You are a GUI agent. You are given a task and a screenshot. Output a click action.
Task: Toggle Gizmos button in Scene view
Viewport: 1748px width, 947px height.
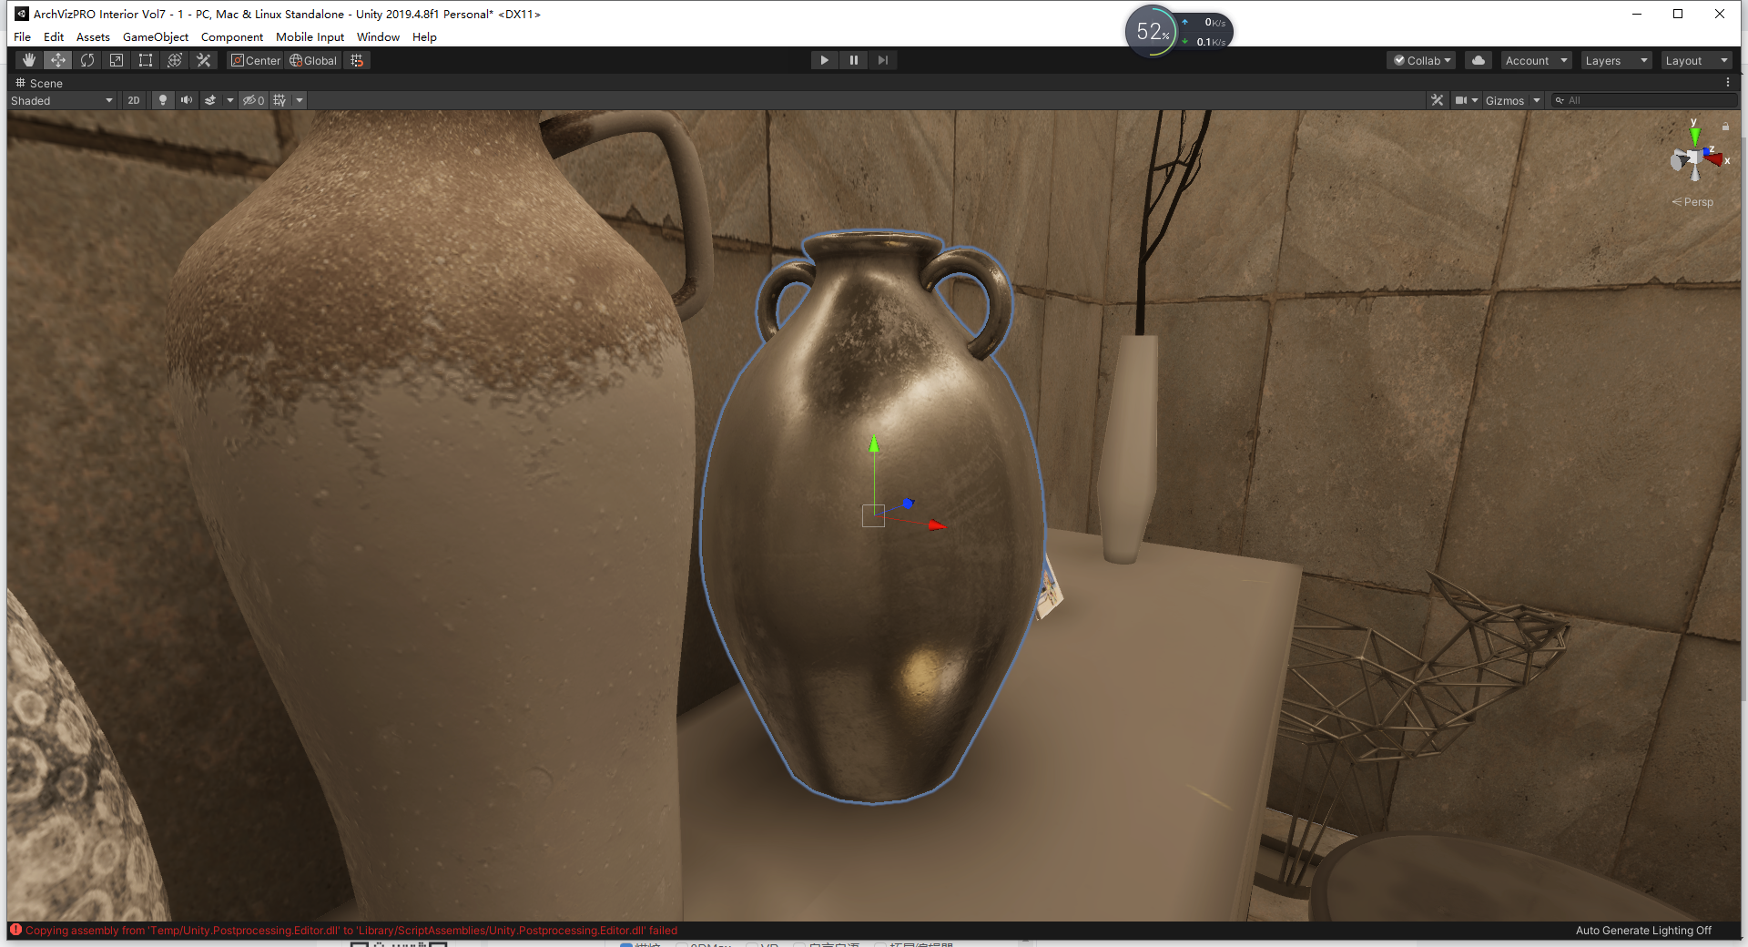(x=1505, y=100)
